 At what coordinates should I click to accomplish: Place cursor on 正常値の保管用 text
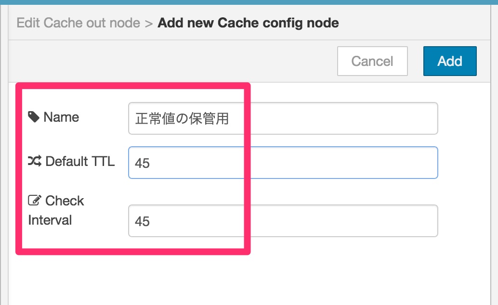(182, 119)
